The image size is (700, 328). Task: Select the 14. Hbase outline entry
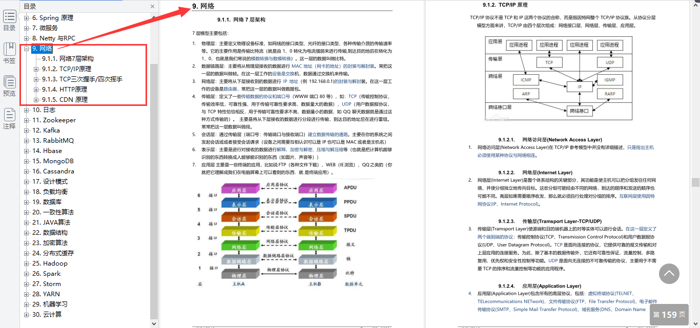point(47,151)
